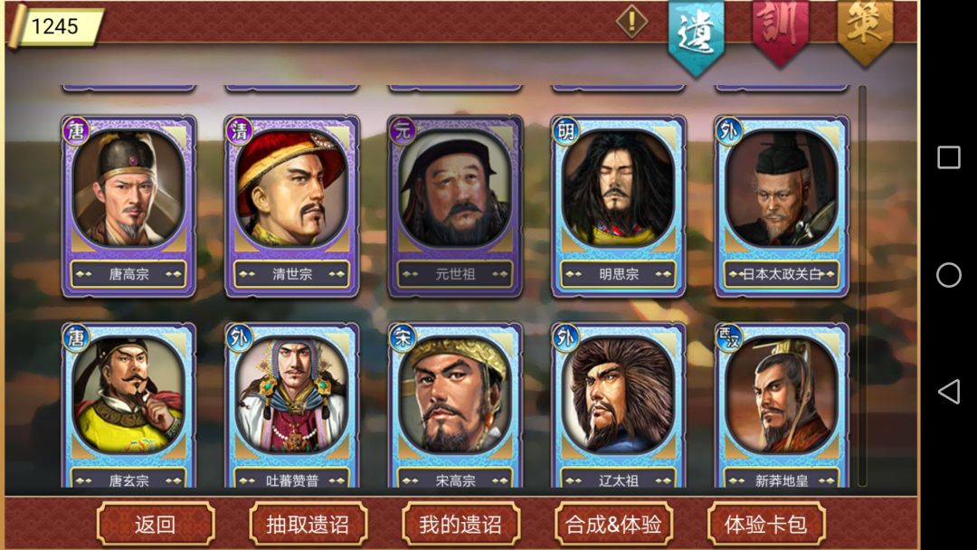Open the 体验卡包 card pack

point(766,525)
